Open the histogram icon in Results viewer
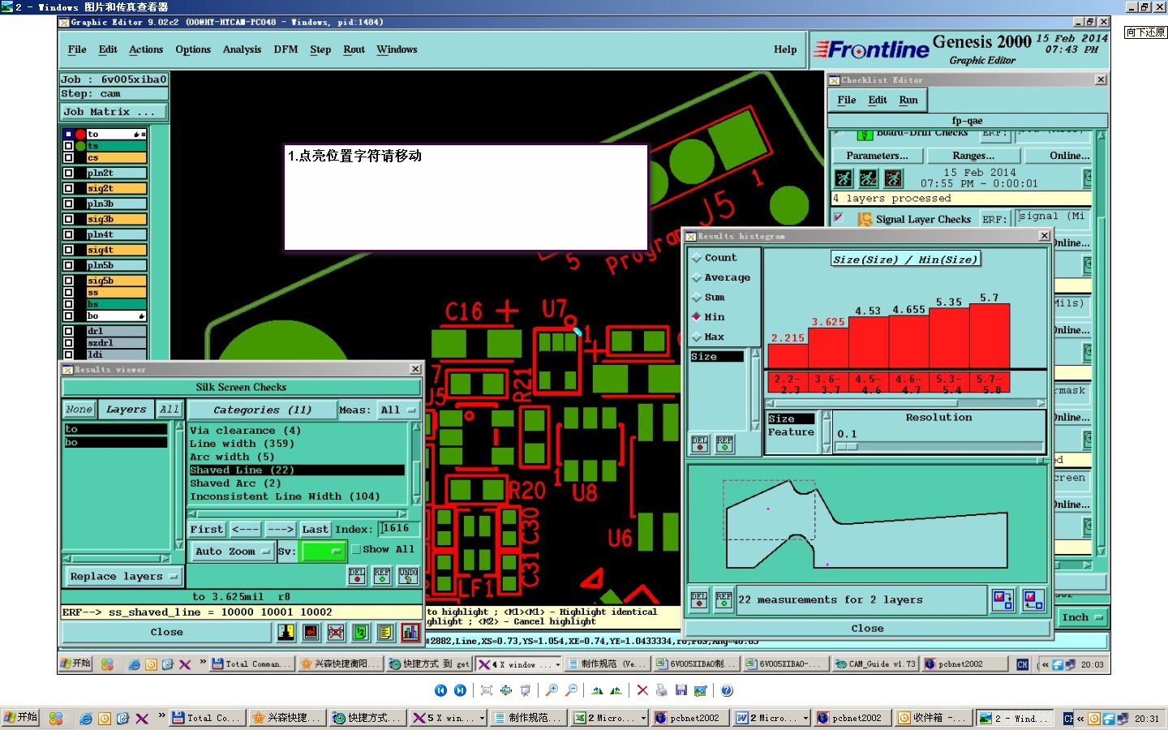The image size is (1168, 730). tap(410, 633)
